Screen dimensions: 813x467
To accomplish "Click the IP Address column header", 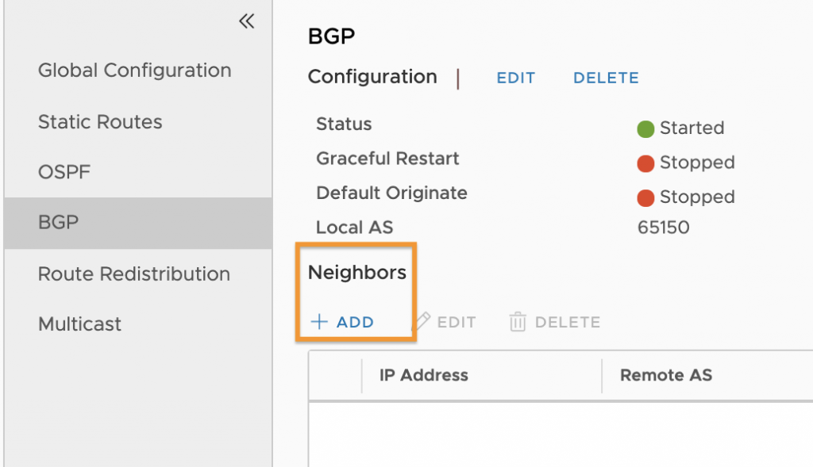I will 424,375.
